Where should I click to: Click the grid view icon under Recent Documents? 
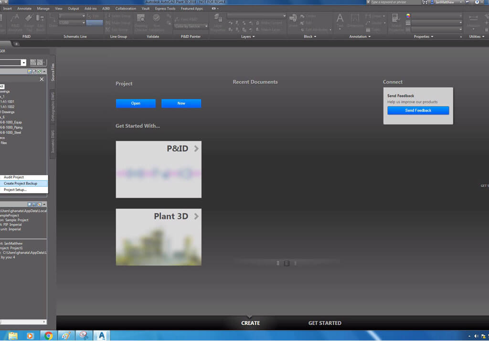click(x=287, y=263)
